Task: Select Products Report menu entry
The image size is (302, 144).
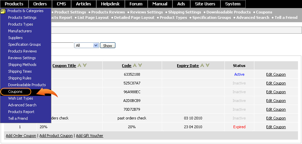Action: click(21, 112)
